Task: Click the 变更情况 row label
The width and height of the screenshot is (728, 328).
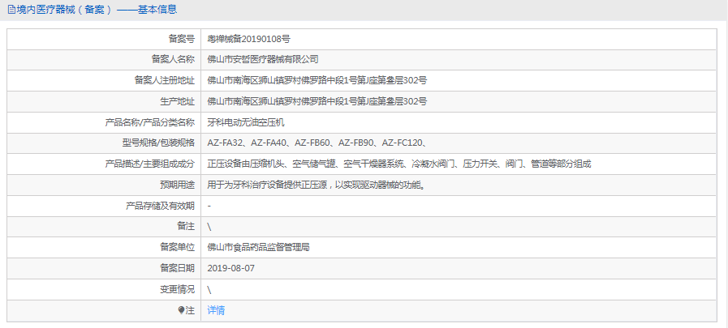Action: pyautogui.click(x=178, y=290)
